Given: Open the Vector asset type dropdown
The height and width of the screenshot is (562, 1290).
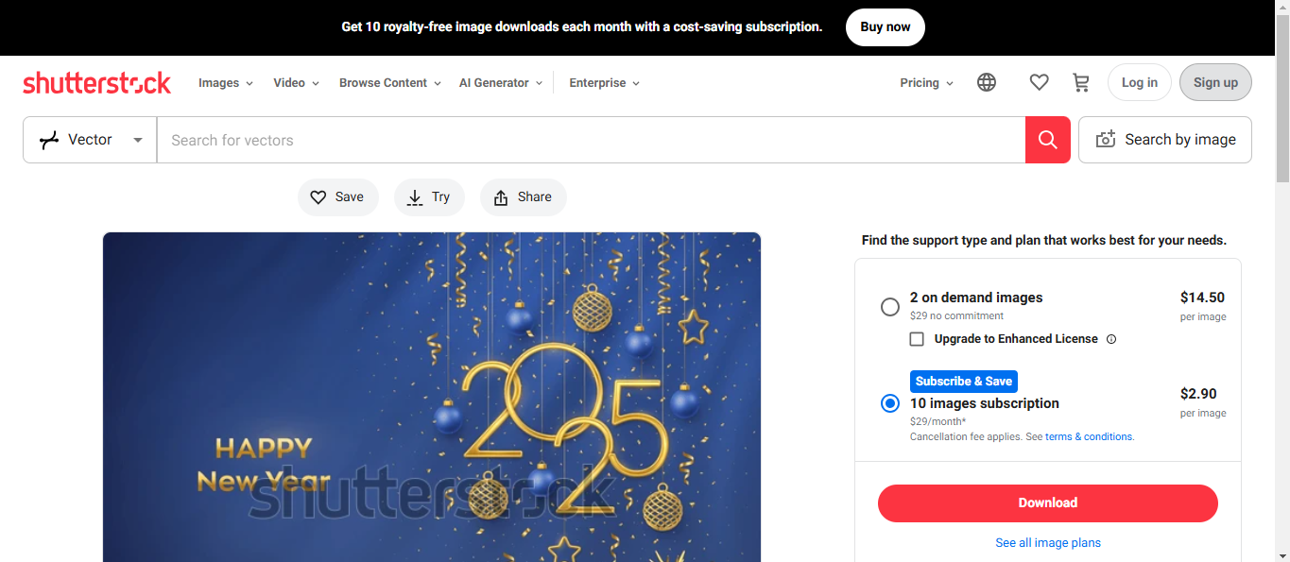Looking at the screenshot, I should (x=90, y=140).
